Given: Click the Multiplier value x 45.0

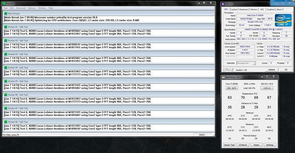Looking at the screenshot, I should click(245, 50).
